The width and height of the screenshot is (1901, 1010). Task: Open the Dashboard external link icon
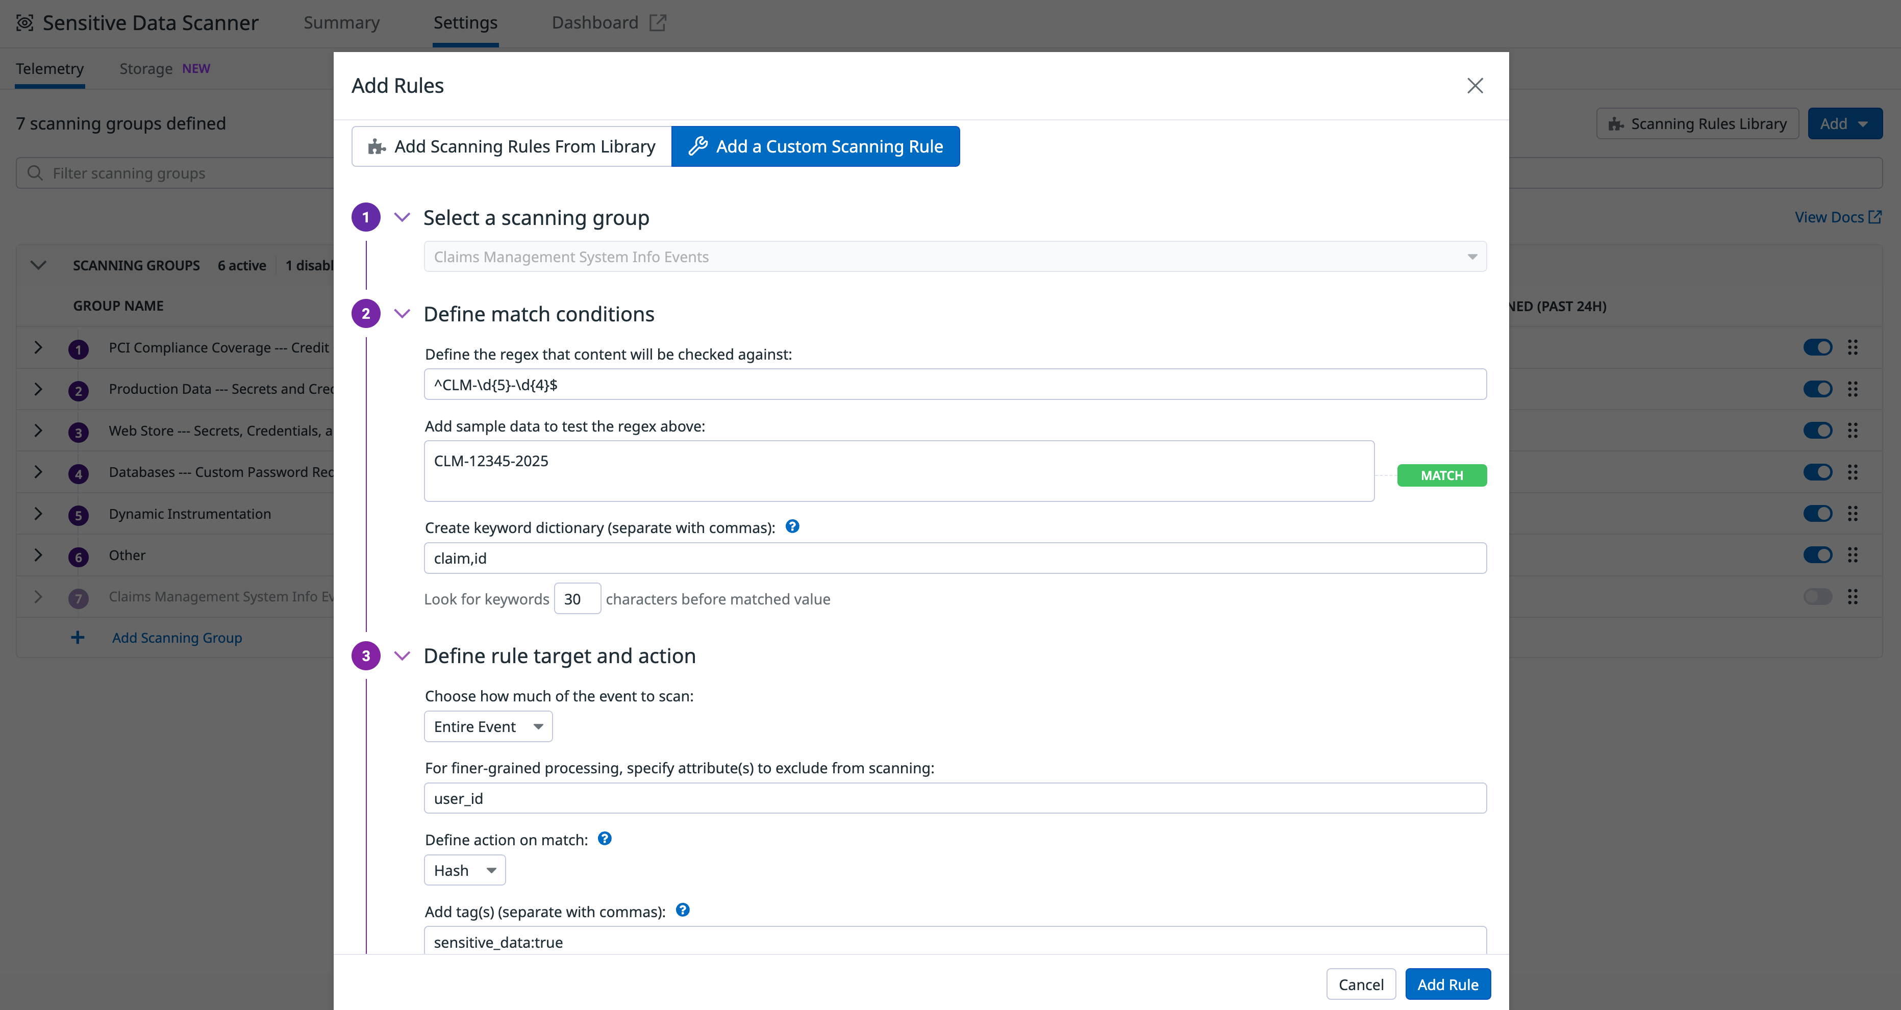[657, 22]
